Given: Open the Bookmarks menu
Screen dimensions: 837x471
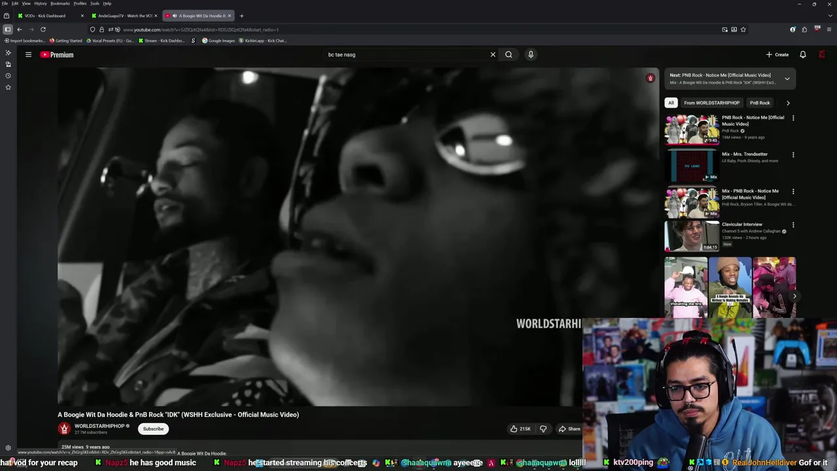Looking at the screenshot, I should coord(60,3).
